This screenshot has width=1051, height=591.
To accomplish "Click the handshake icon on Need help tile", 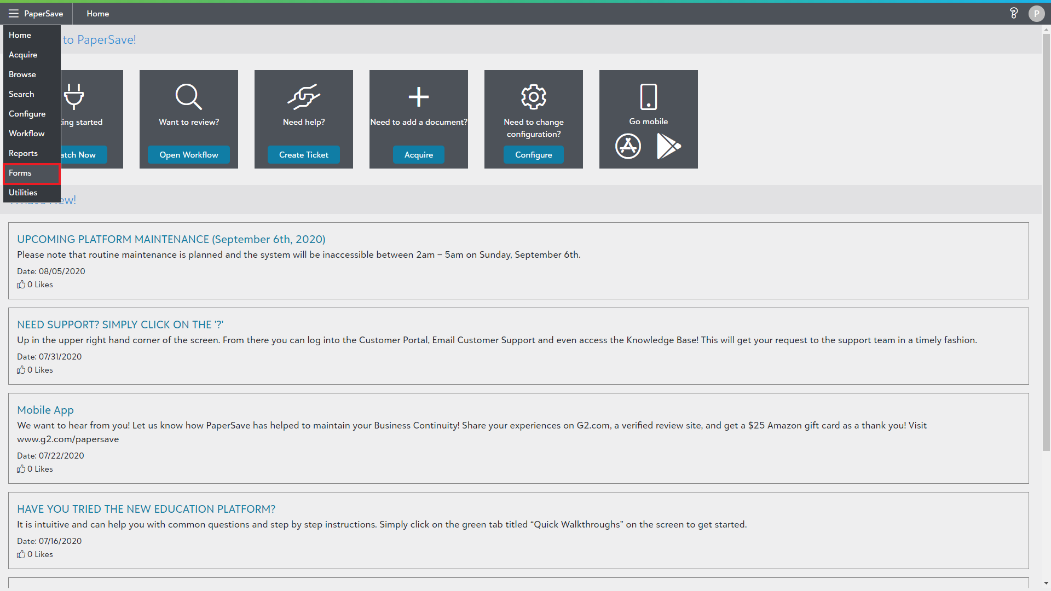I will (x=304, y=97).
